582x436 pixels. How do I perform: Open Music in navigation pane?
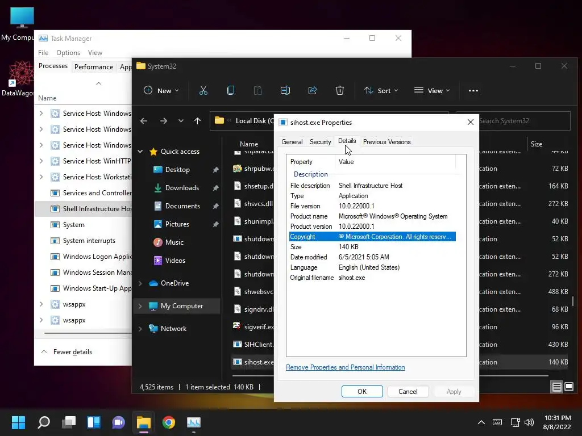pos(174,242)
